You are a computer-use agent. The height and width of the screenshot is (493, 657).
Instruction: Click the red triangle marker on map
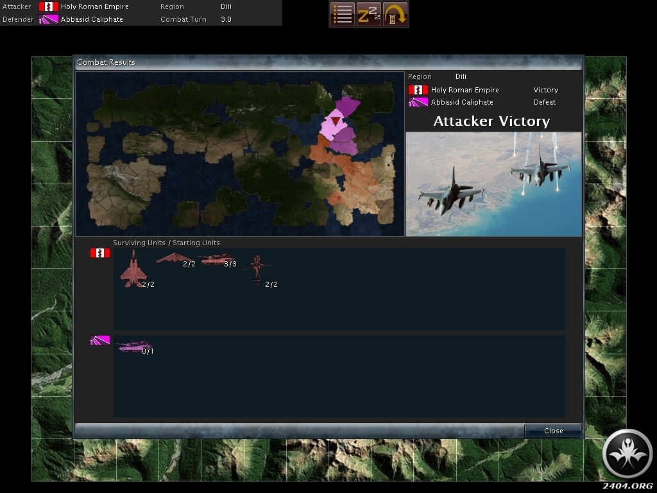[x=336, y=120]
